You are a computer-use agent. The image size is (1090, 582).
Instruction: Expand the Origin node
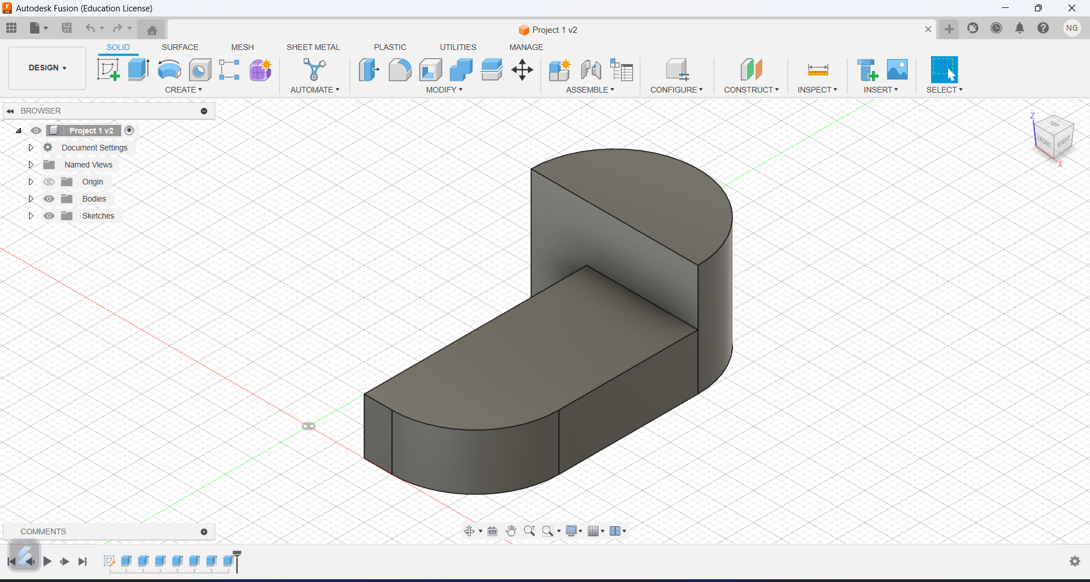(x=31, y=182)
